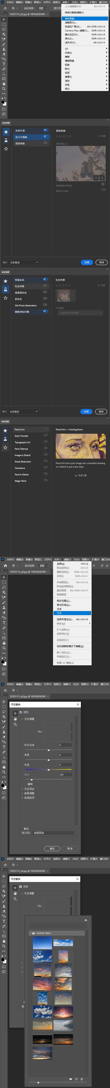Open the gear menu in the sky picker panel
Screen dimensions: 110x1088
pos(86,920)
